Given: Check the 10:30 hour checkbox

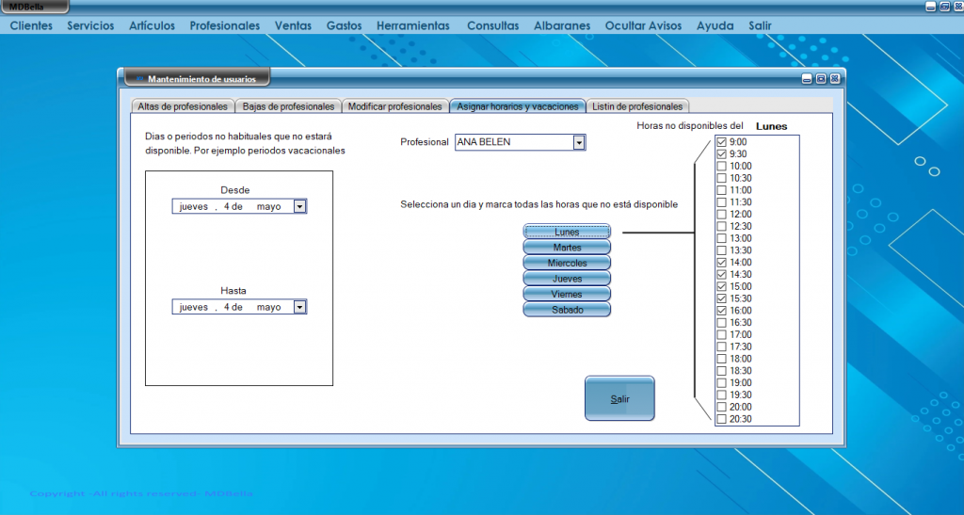Looking at the screenshot, I should tap(722, 178).
